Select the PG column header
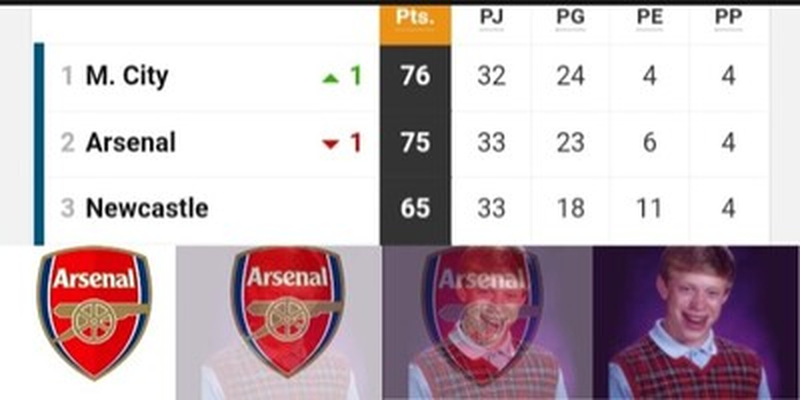The image size is (800, 400). pyautogui.click(x=571, y=17)
